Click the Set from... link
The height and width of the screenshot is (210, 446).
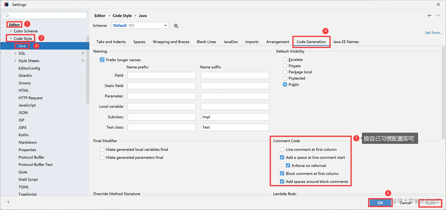433,33
